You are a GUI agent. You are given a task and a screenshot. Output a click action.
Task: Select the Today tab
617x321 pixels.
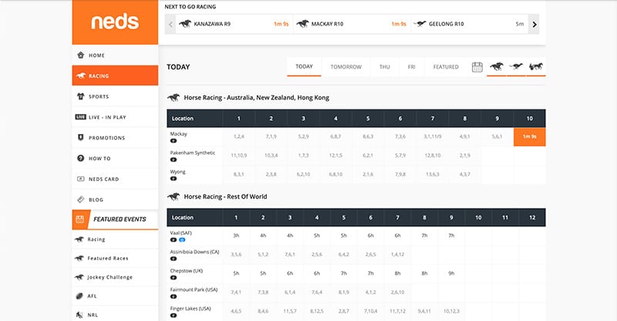click(x=304, y=67)
